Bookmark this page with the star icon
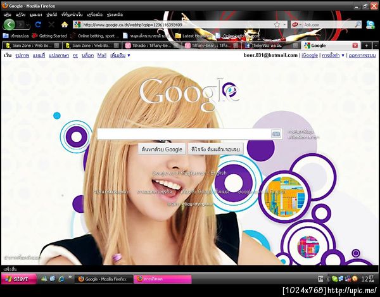This screenshot has width=380, height=297. click(x=277, y=25)
